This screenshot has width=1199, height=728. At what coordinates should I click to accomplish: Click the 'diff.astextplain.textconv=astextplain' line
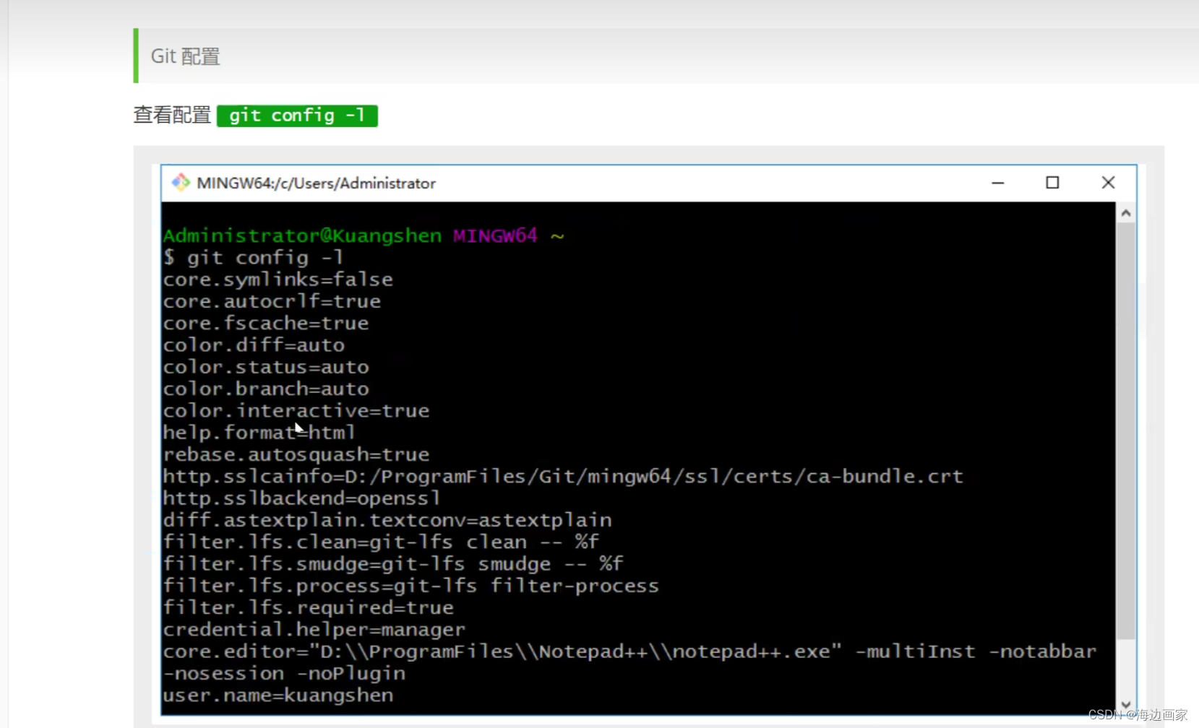point(387,520)
